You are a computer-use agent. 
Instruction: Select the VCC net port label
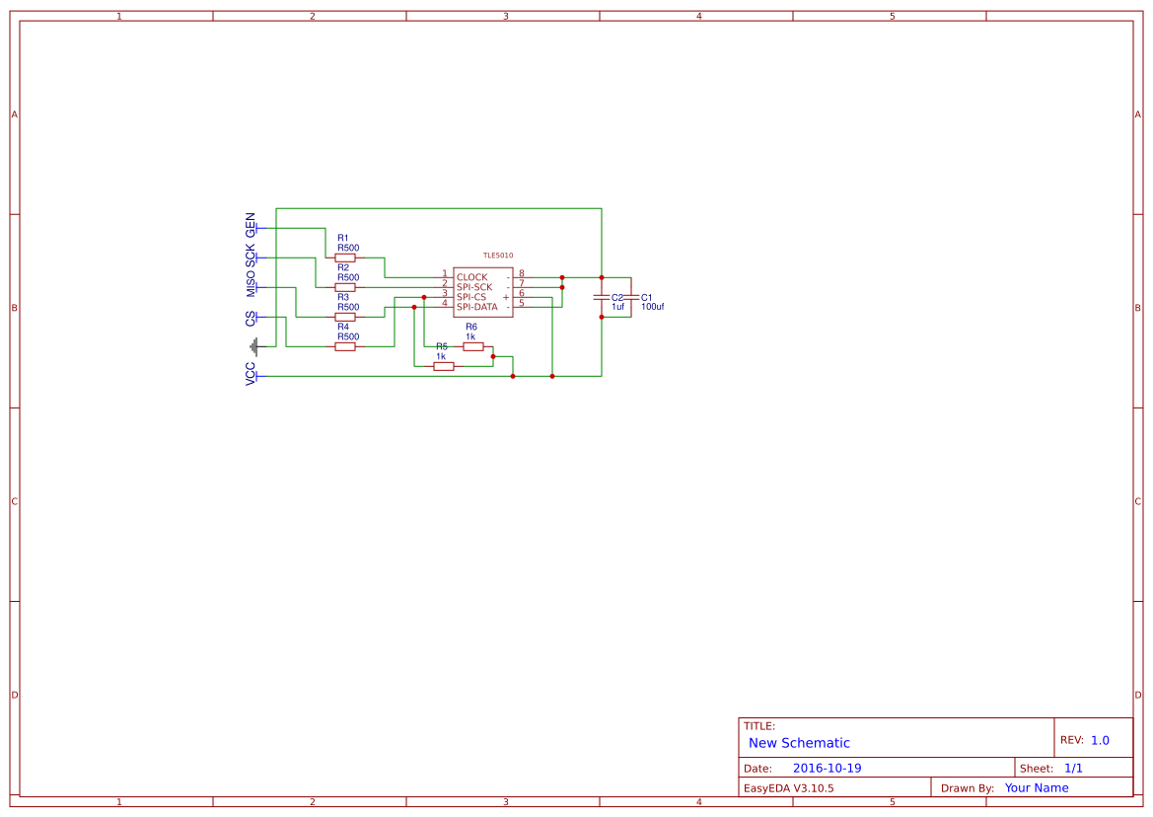251,374
